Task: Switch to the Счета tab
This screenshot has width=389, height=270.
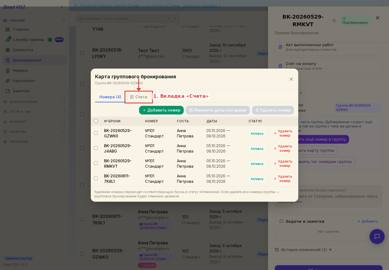Action: (x=139, y=97)
